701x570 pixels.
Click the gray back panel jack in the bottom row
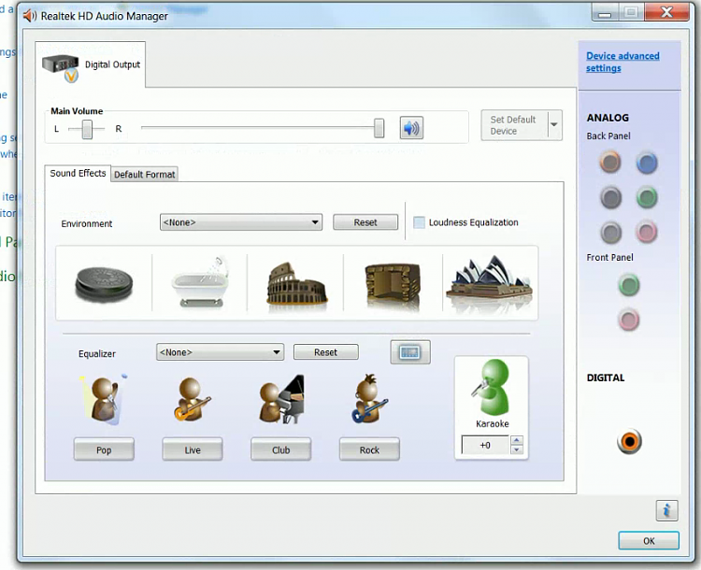pos(610,232)
